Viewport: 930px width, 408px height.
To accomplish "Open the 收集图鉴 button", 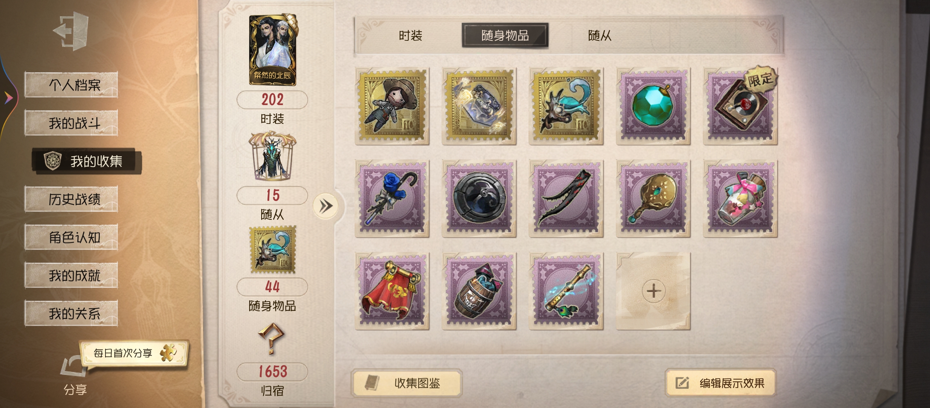I will pos(407,383).
